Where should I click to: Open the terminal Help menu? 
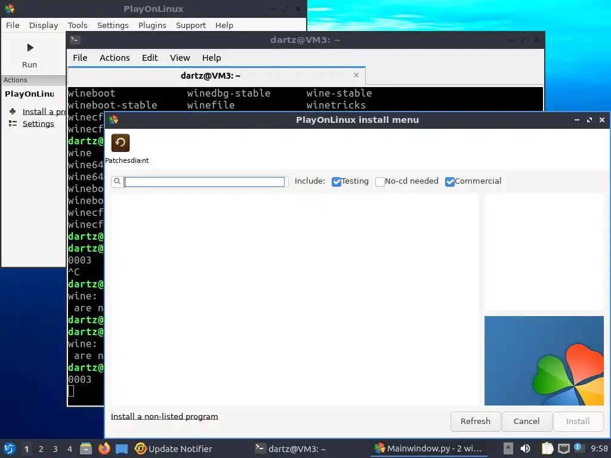point(211,58)
